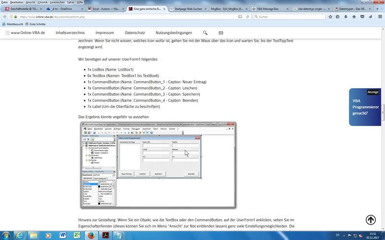Go to the home page icon
The image size is (385, 240).
click(x=354, y=17)
